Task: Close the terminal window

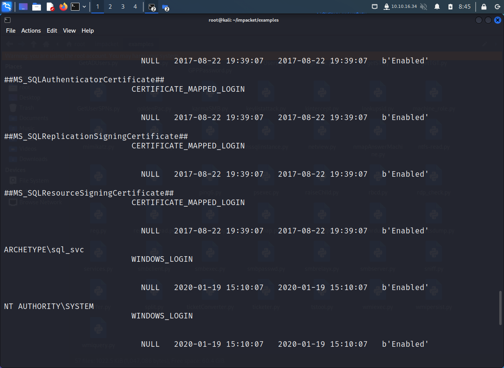Action: pos(498,20)
